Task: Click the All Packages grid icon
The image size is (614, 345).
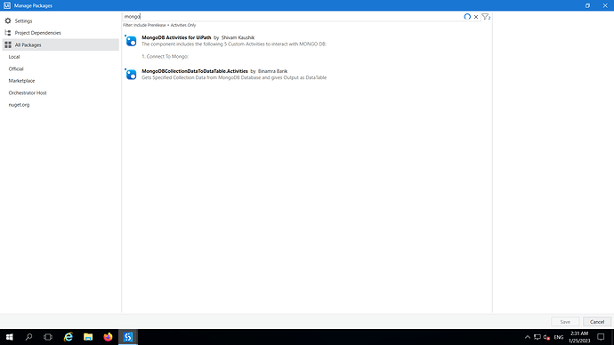Action: coord(8,45)
